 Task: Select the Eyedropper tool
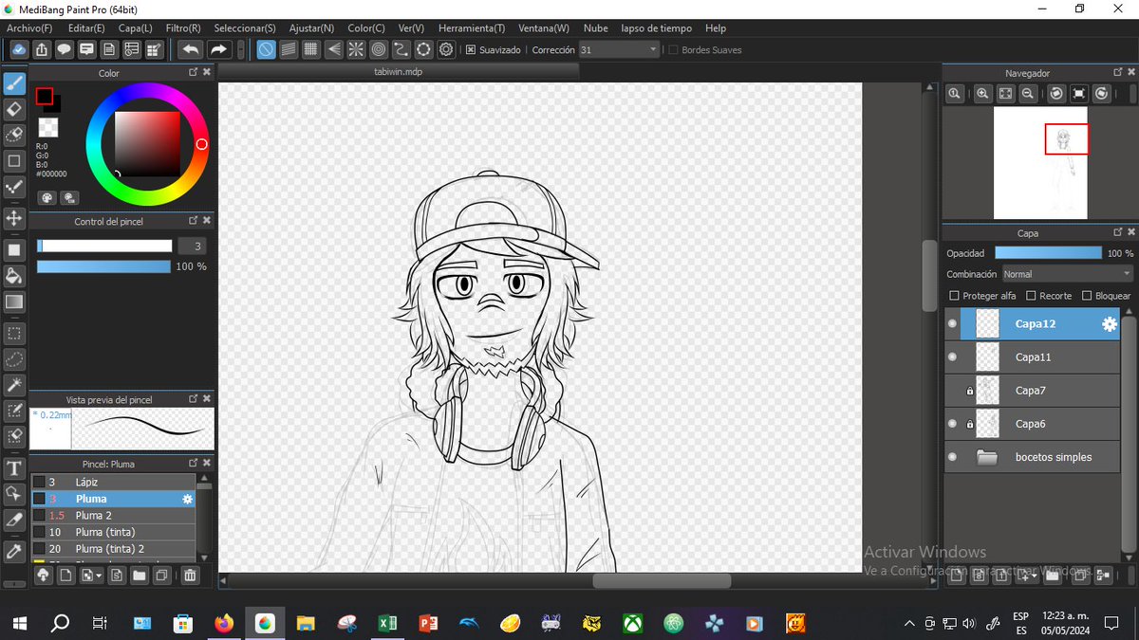[14, 551]
